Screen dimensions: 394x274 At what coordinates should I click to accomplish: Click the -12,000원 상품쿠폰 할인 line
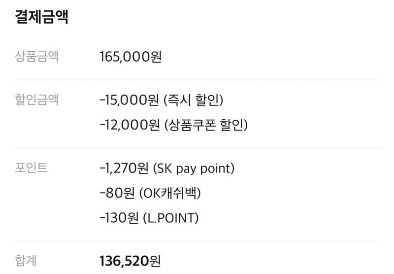click(174, 125)
